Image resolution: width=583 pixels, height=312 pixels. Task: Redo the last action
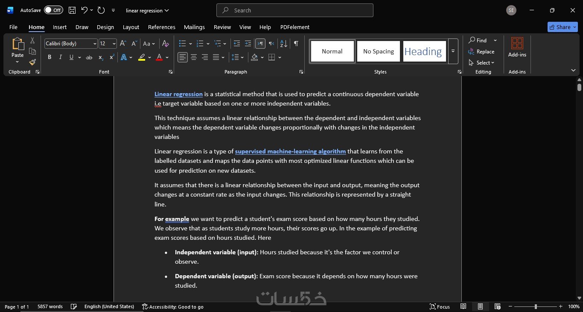(x=101, y=10)
